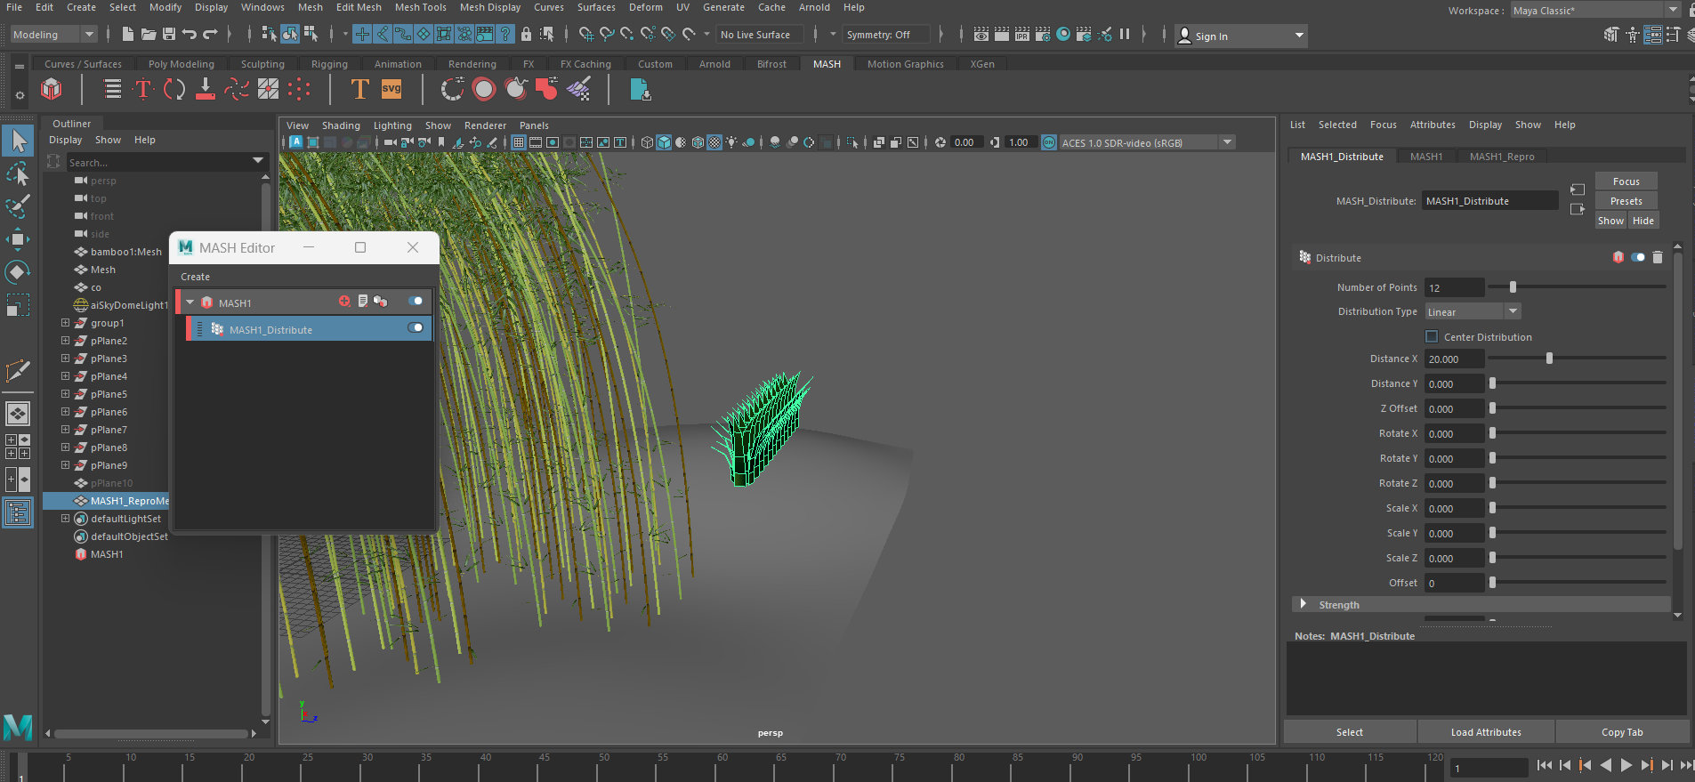Click the Undo arrow icon
Image resolution: width=1695 pixels, height=782 pixels.
pyautogui.click(x=190, y=35)
